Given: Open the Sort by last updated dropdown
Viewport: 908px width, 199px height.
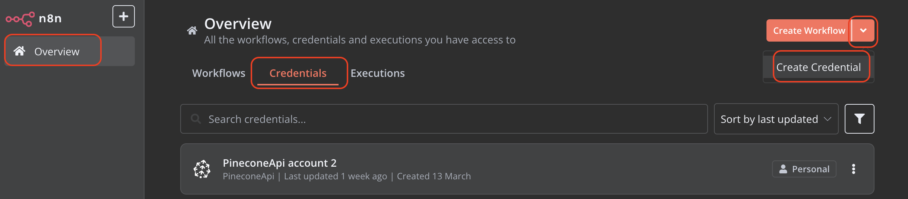Looking at the screenshot, I should click(x=776, y=119).
